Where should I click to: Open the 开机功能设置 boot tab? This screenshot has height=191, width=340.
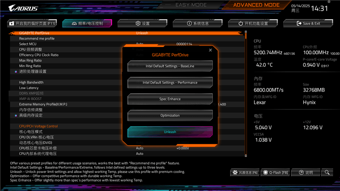[253, 23]
